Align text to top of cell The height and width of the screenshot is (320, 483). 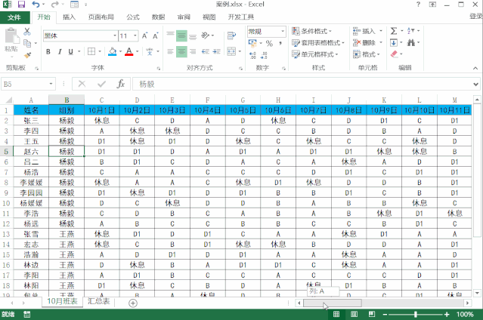coord(170,35)
